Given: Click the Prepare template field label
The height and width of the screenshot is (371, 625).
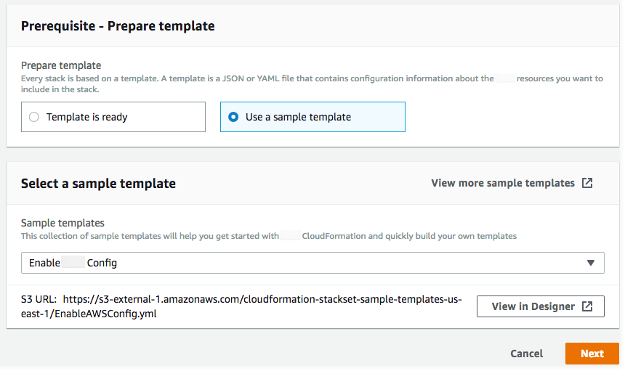Looking at the screenshot, I should [x=61, y=65].
